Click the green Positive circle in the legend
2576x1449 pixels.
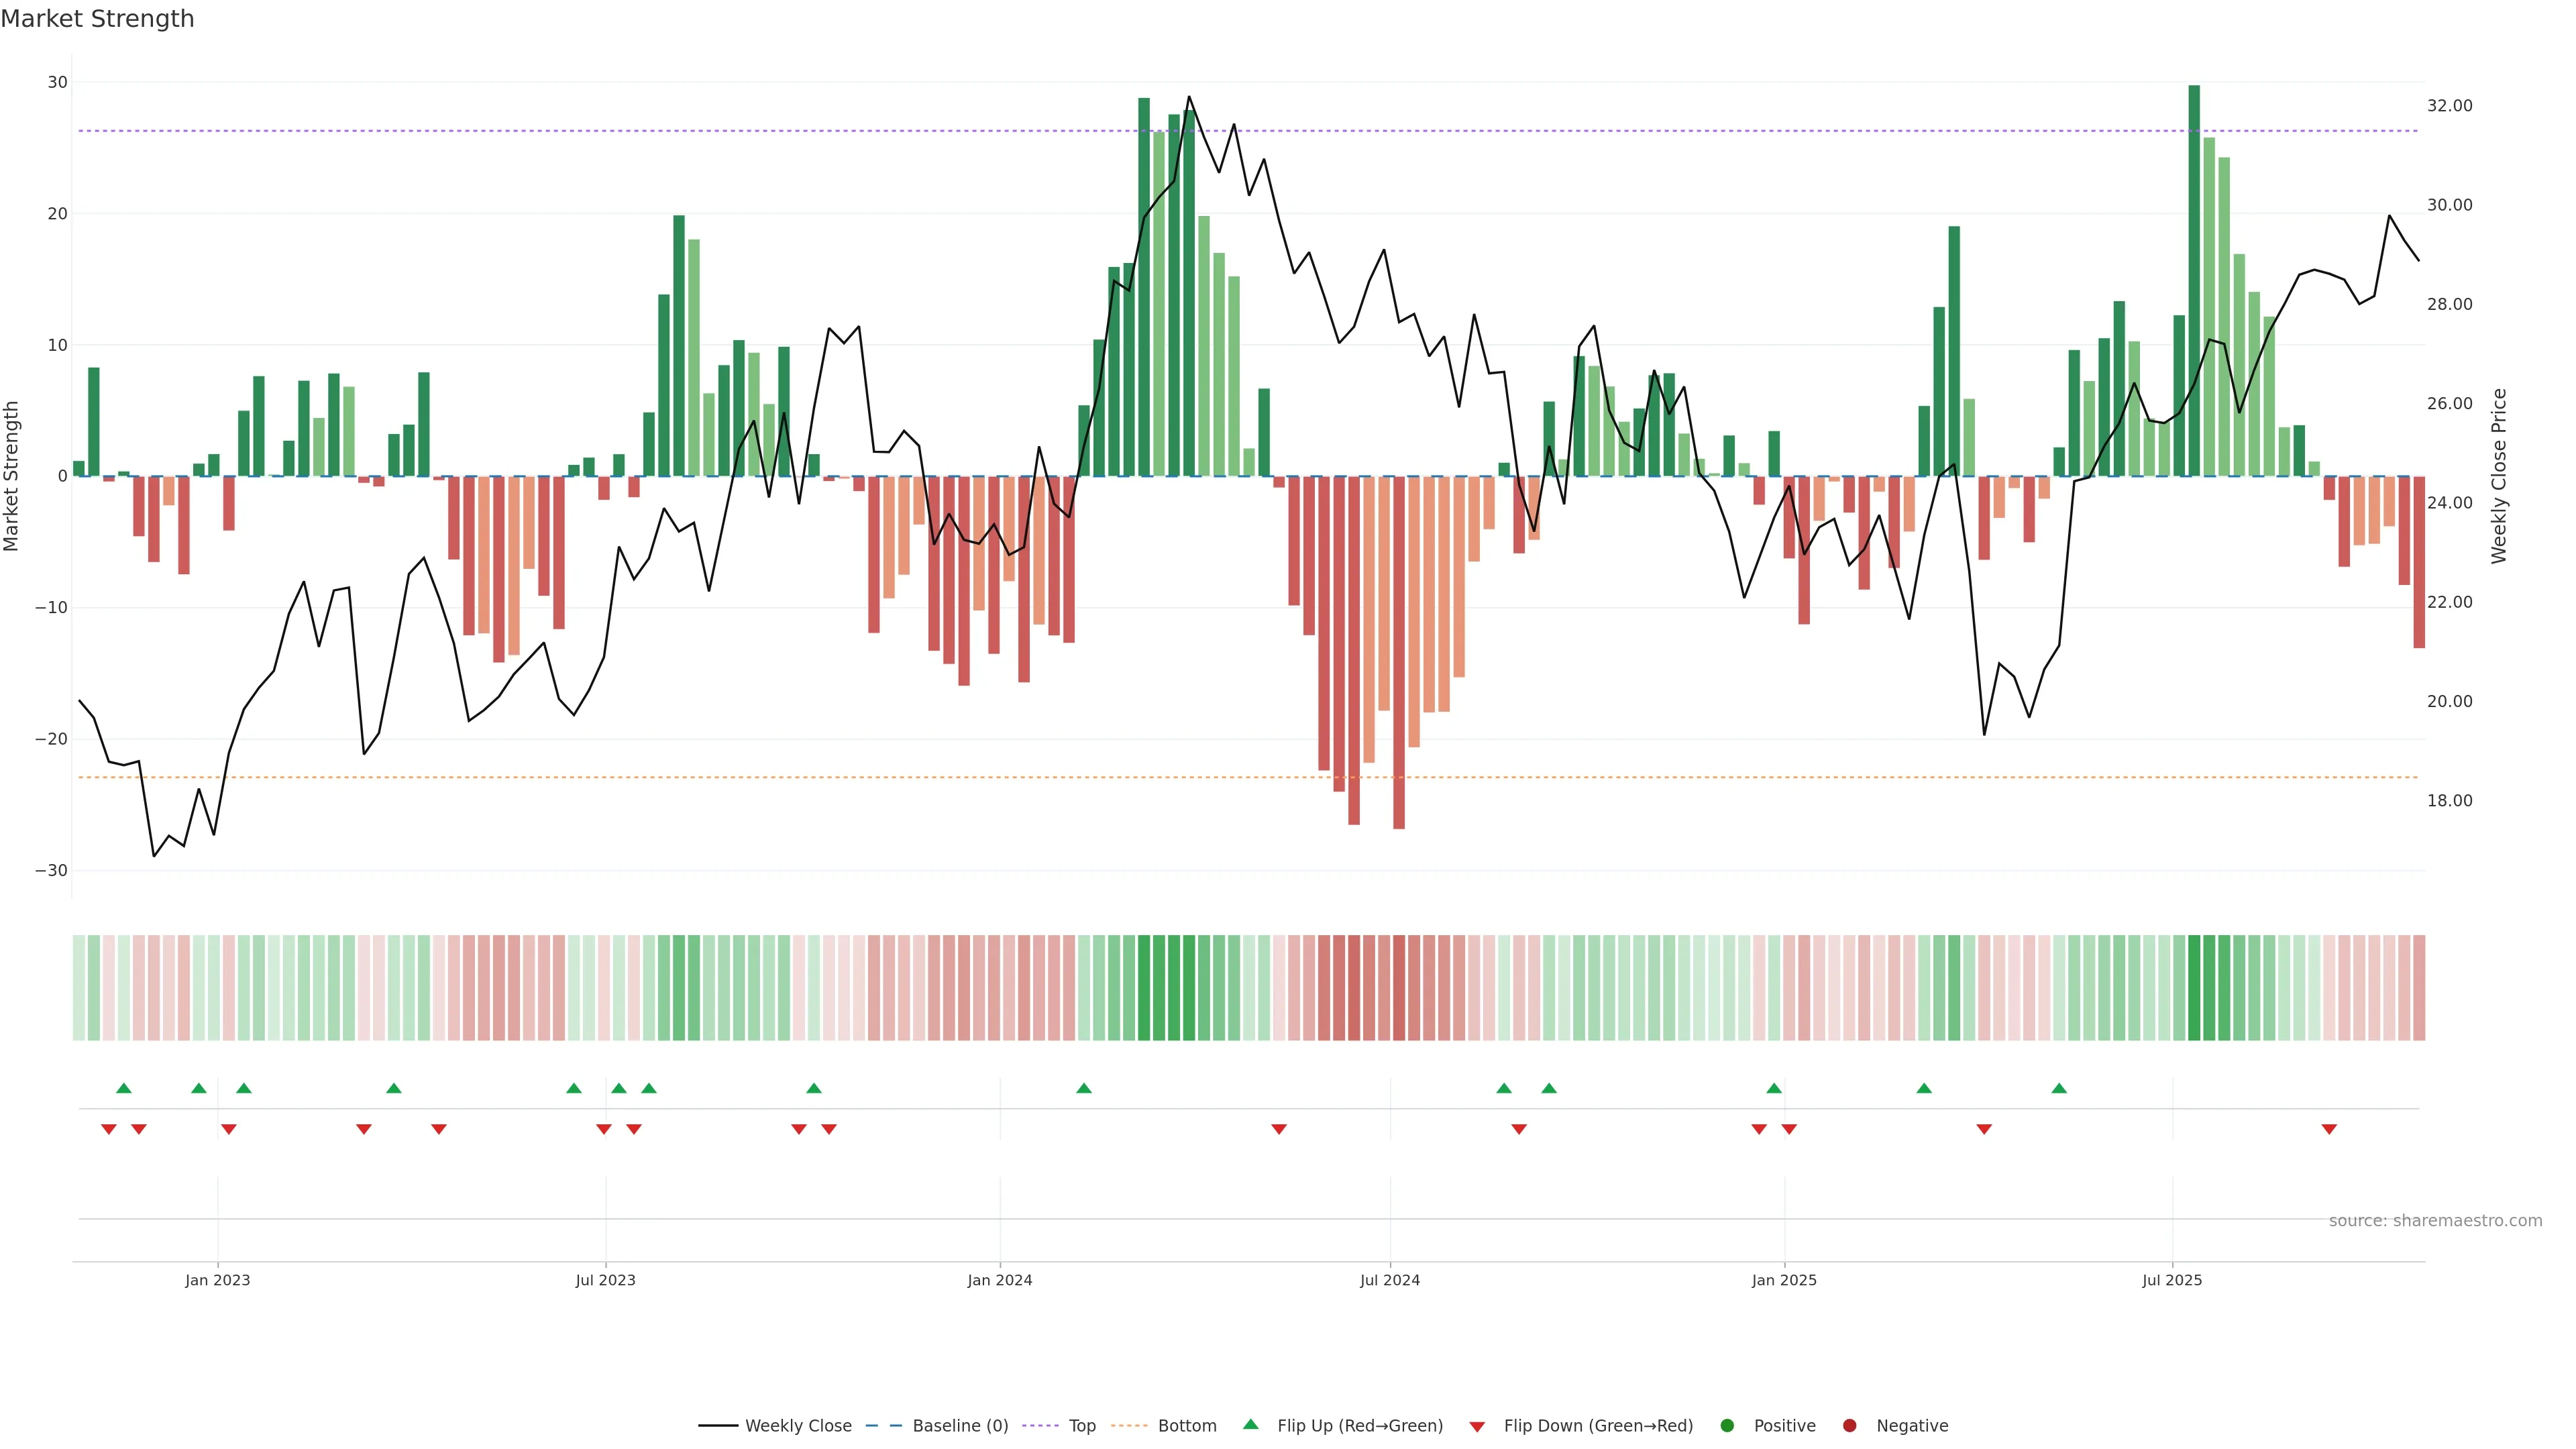click(x=1727, y=1426)
